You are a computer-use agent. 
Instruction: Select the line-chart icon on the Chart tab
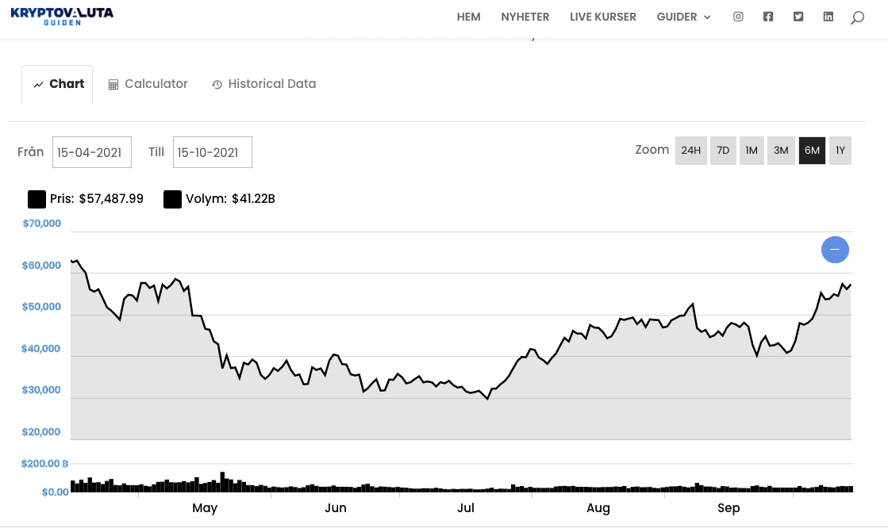point(38,83)
